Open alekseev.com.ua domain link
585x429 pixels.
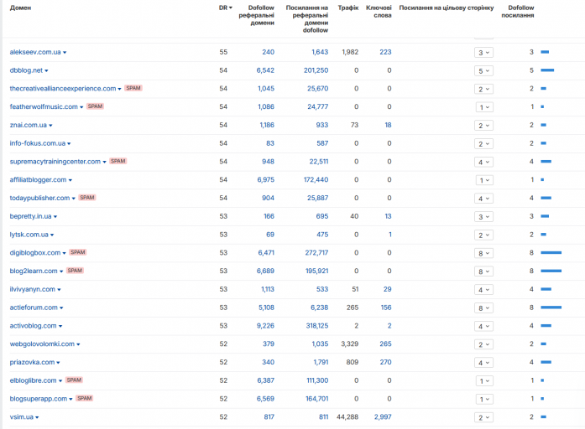pyautogui.click(x=35, y=52)
